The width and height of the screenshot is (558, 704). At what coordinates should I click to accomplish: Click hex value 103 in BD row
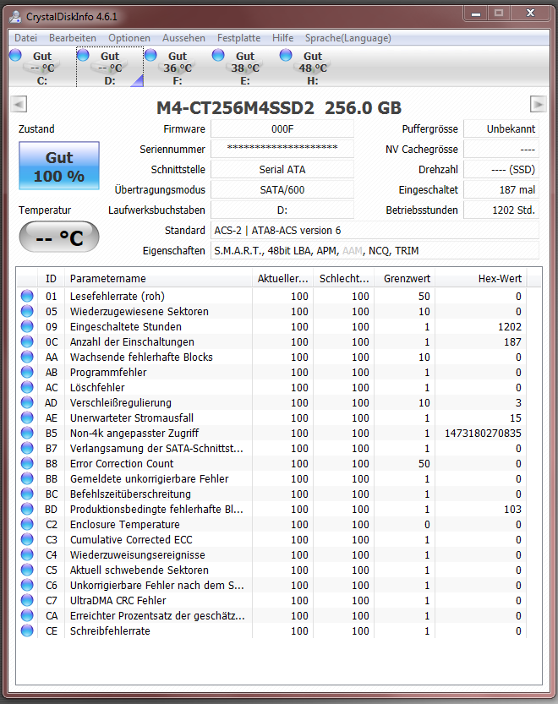512,509
